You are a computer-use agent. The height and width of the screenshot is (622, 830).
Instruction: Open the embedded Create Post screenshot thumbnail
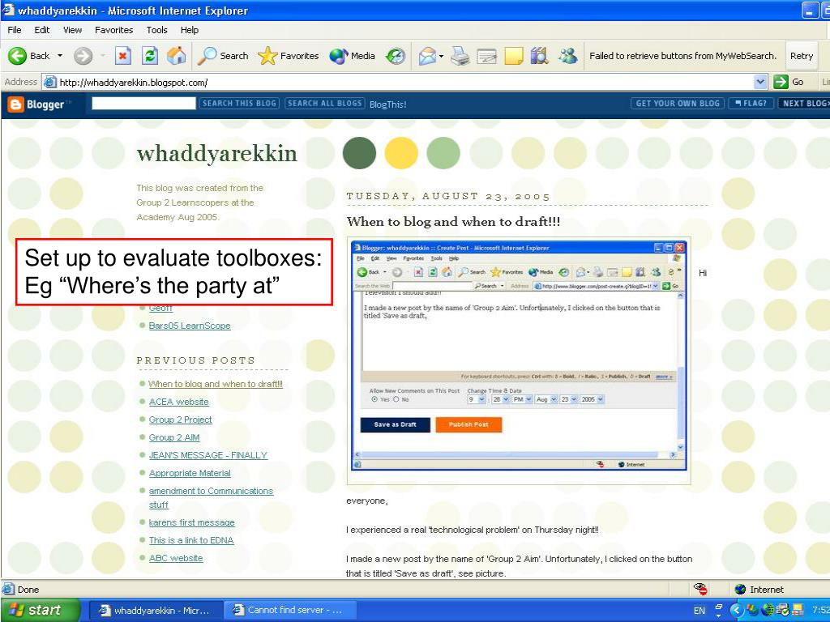pos(519,355)
